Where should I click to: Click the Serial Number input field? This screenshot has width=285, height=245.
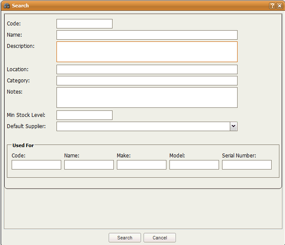[x=247, y=165]
